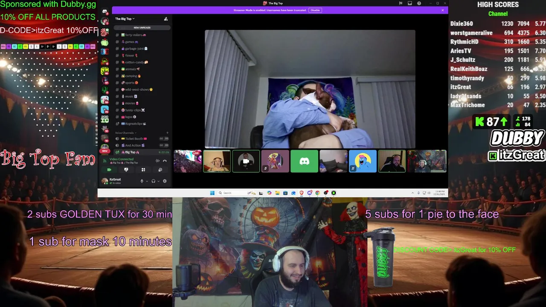This screenshot has height=307, width=546.
Task: Invite members to The Big Top server
Action: pyautogui.click(x=166, y=19)
